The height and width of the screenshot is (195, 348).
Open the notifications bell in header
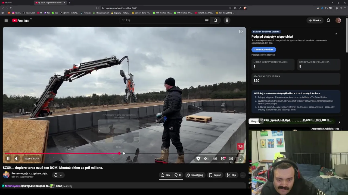(328, 20)
